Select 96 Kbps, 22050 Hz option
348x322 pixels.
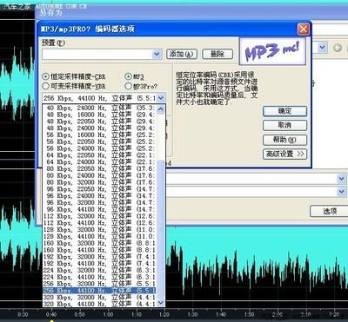(x=99, y=189)
